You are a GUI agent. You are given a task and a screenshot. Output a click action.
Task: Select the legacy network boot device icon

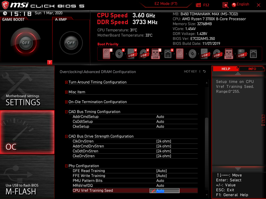click(253, 54)
